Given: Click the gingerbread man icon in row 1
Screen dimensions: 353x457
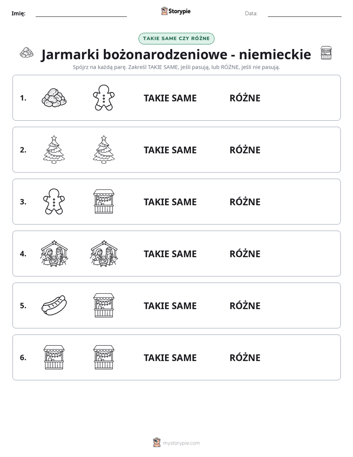Looking at the screenshot, I should pos(104,97).
